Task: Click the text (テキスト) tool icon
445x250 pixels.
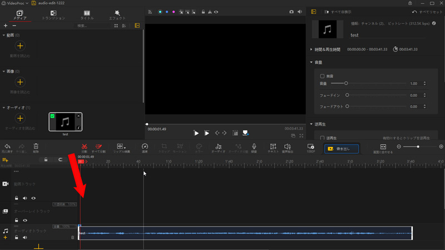Action: pyautogui.click(x=273, y=146)
